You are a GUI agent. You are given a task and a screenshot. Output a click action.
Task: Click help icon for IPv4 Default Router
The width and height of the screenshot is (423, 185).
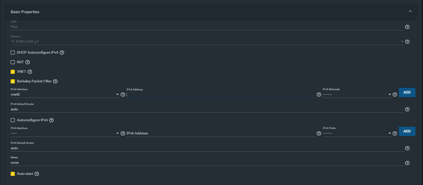[407, 109]
